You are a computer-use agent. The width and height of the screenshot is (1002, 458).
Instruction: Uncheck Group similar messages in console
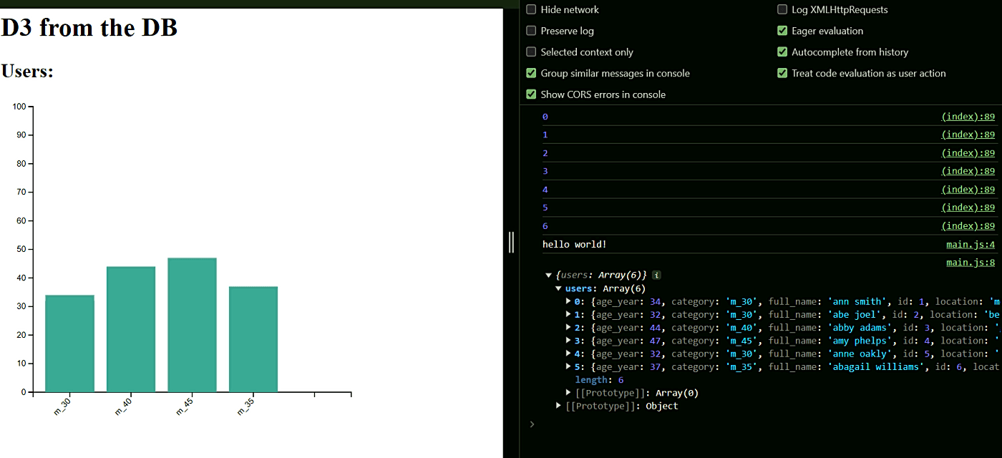(531, 73)
